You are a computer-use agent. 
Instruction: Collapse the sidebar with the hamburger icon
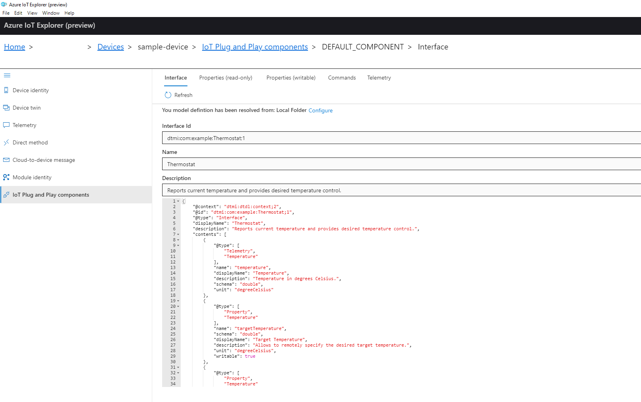[x=7, y=75]
